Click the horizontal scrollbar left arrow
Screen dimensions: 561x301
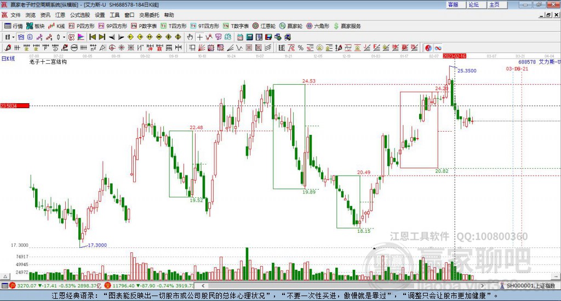click(203, 286)
